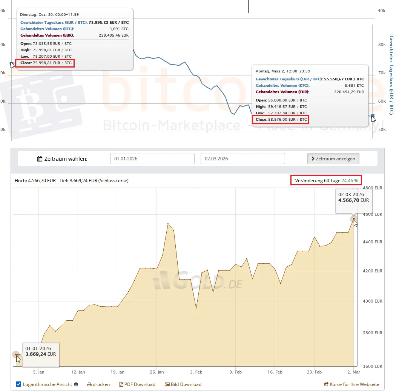Open the Bild Download link

[x=186, y=384]
